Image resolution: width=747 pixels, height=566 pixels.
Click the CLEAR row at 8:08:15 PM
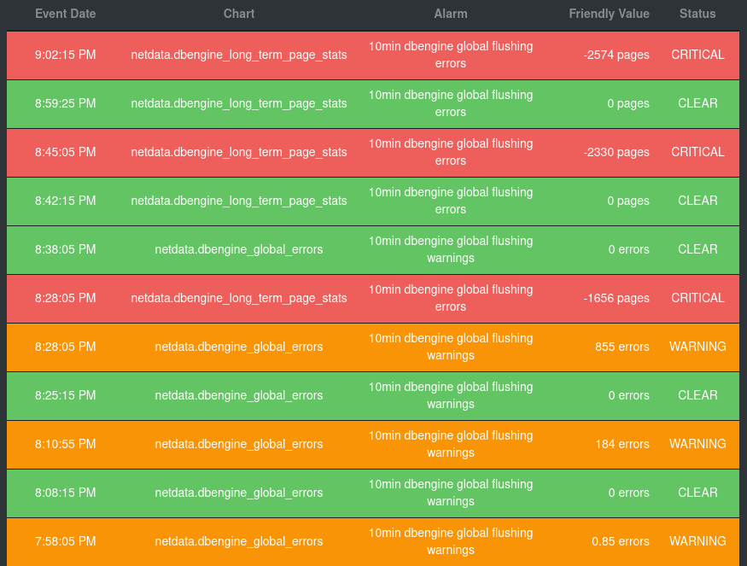click(x=373, y=493)
